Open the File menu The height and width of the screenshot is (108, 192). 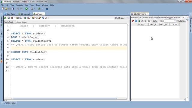[2, 5]
